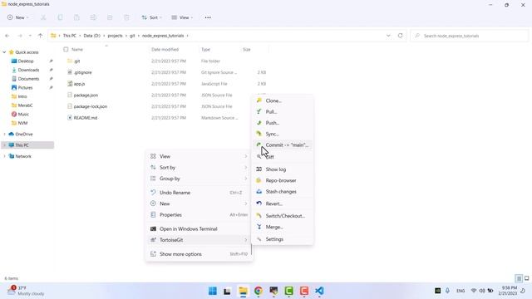Select TortoiseGit Sync... entry
The image size is (532, 299).
(x=283, y=134)
